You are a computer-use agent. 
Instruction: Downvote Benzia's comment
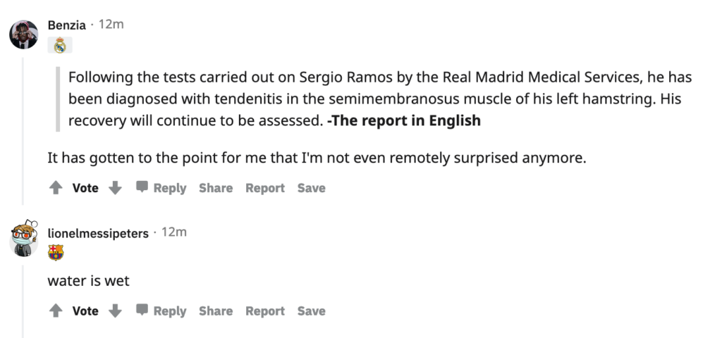click(x=116, y=188)
